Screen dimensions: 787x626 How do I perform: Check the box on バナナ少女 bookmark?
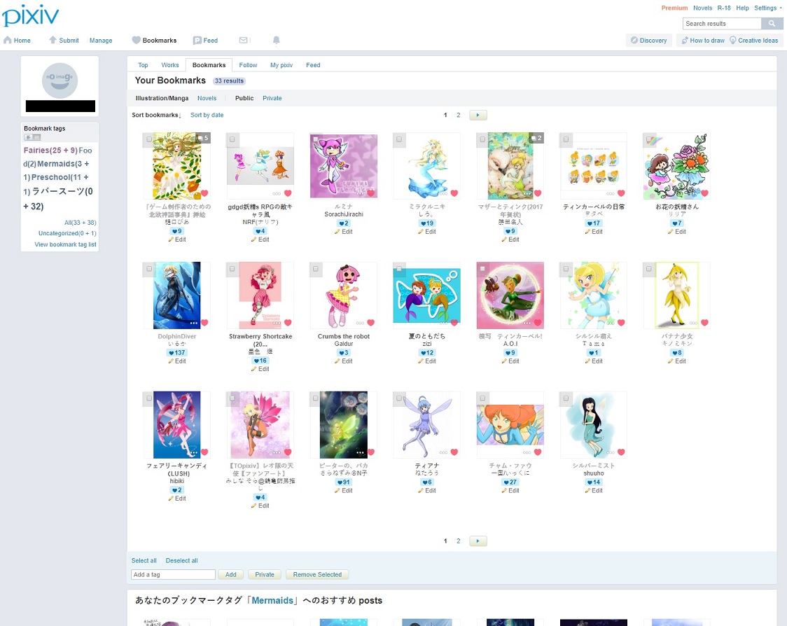pyautogui.click(x=648, y=269)
